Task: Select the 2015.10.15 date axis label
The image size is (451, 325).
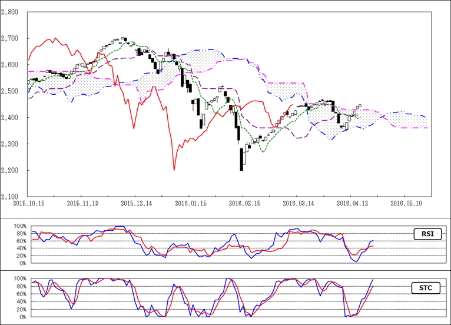Action: 28,203
